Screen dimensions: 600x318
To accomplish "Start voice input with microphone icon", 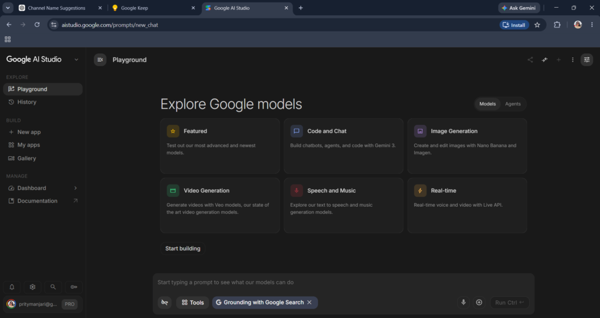I will pyautogui.click(x=463, y=302).
